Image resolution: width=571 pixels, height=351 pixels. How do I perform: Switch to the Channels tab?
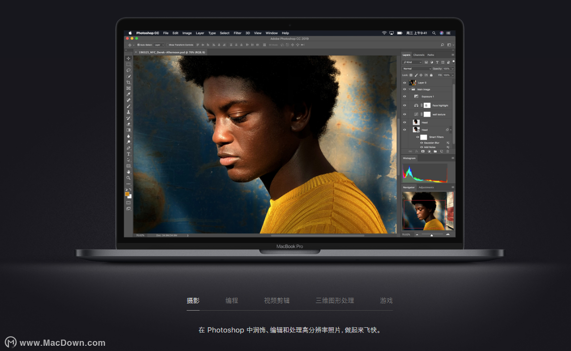pyautogui.click(x=419, y=55)
